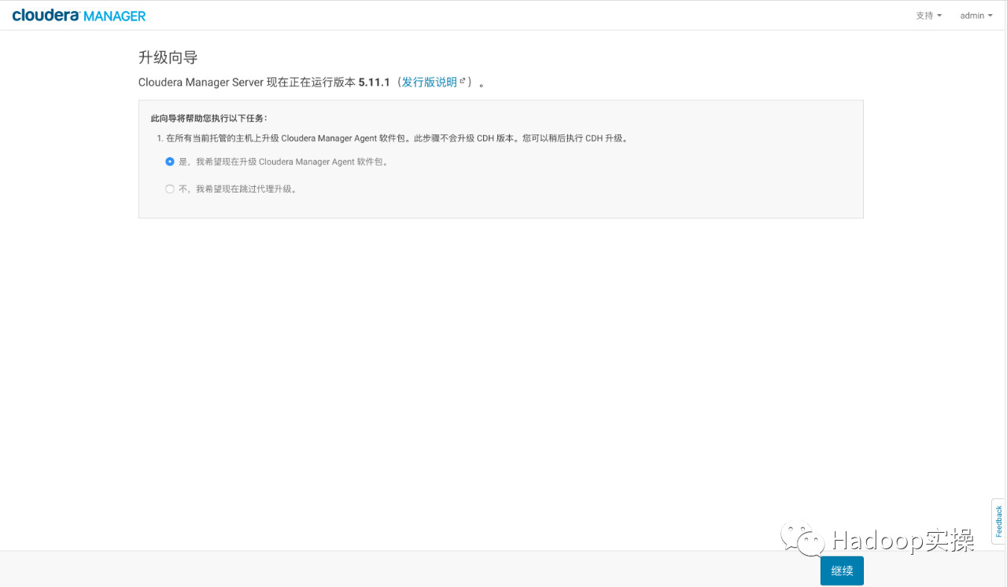
Task: Open the admin user dropdown
Action: point(976,16)
